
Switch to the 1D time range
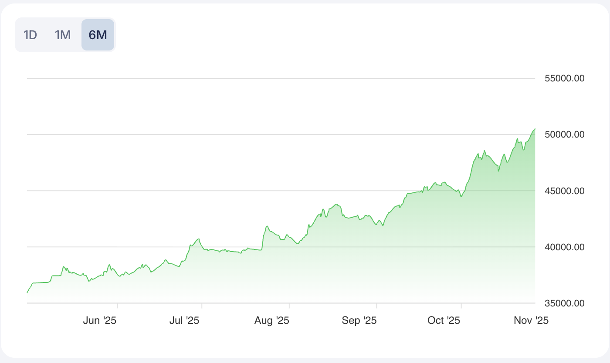tap(30, 35)
